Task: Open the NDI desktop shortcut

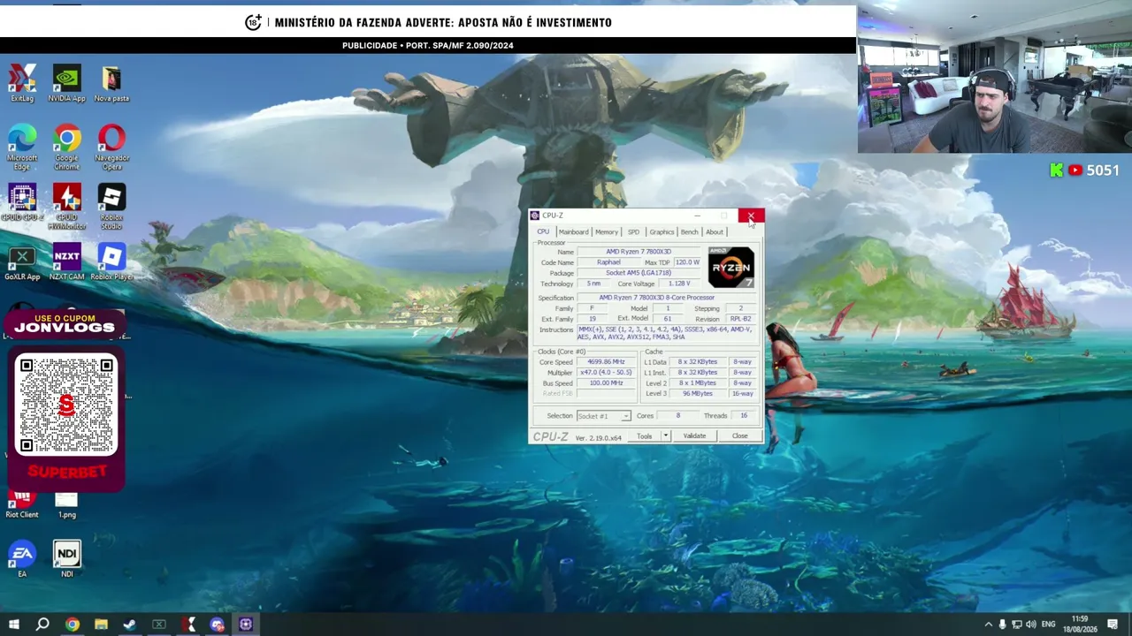Action: 66,559
